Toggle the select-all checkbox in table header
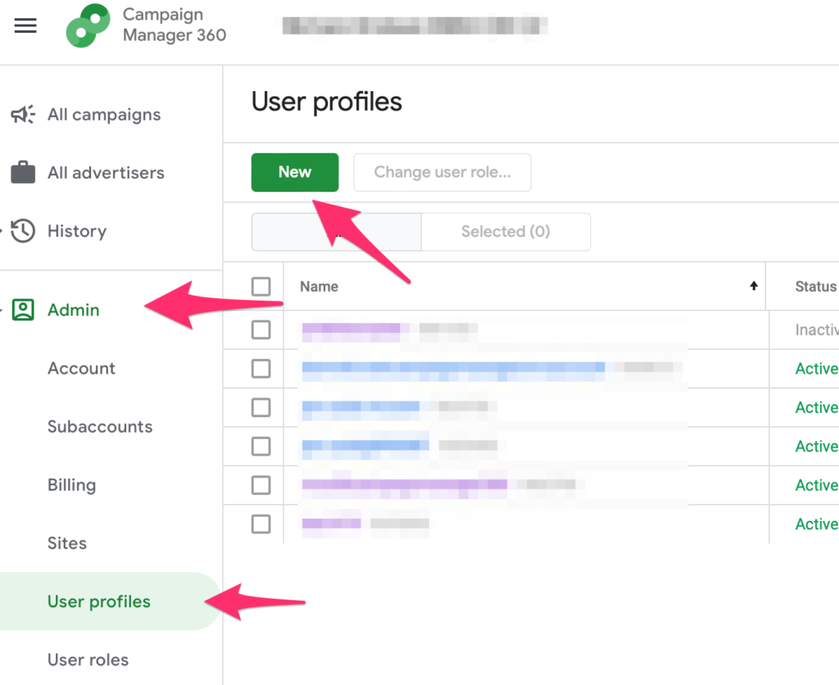The width and height of the screenshot is (839, 685). click(261, 286)
